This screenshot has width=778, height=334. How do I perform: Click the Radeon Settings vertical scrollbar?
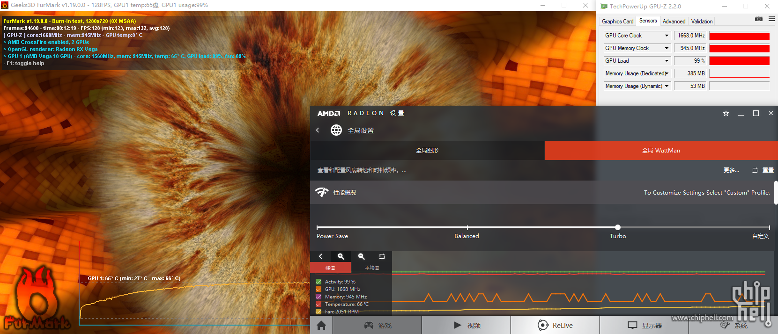pos(776,193)
